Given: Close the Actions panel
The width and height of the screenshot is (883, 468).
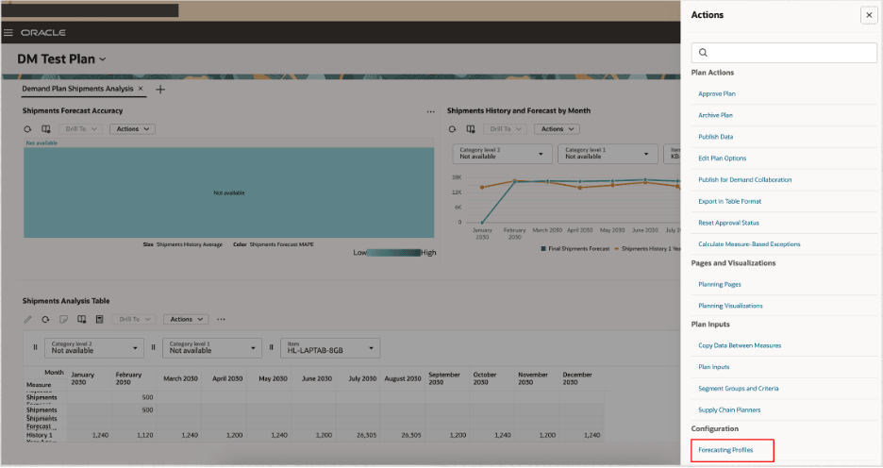Looking at the screenshot, I should [x=869, y=15].
